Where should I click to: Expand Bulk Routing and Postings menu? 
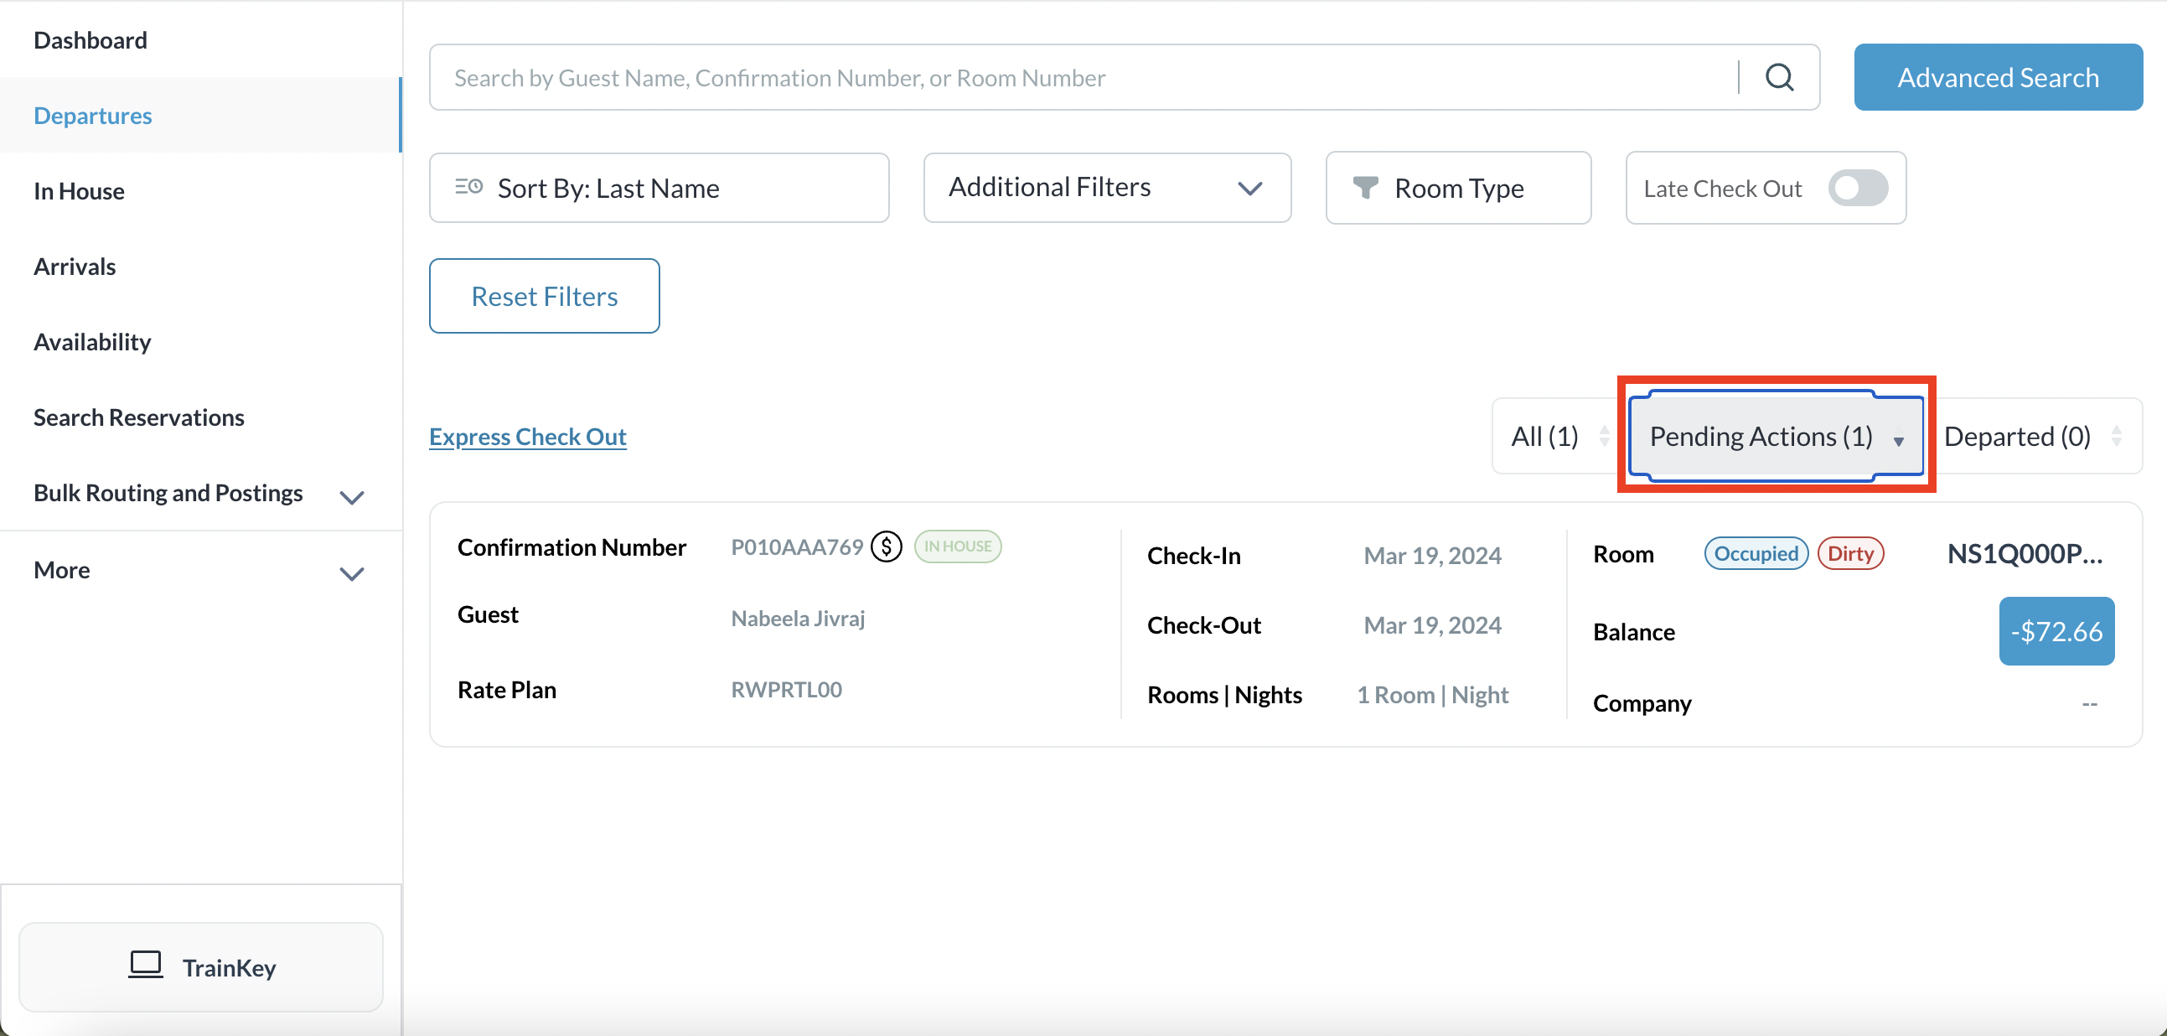point(352,496)
